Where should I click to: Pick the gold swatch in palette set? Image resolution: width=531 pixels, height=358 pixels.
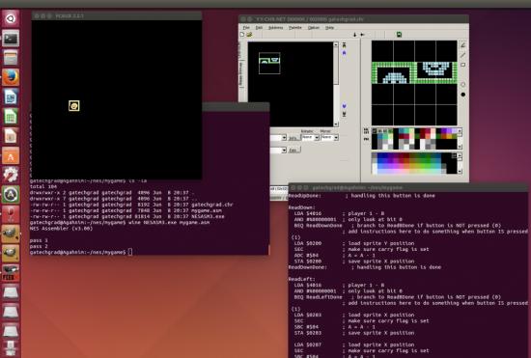click(449, 136)
